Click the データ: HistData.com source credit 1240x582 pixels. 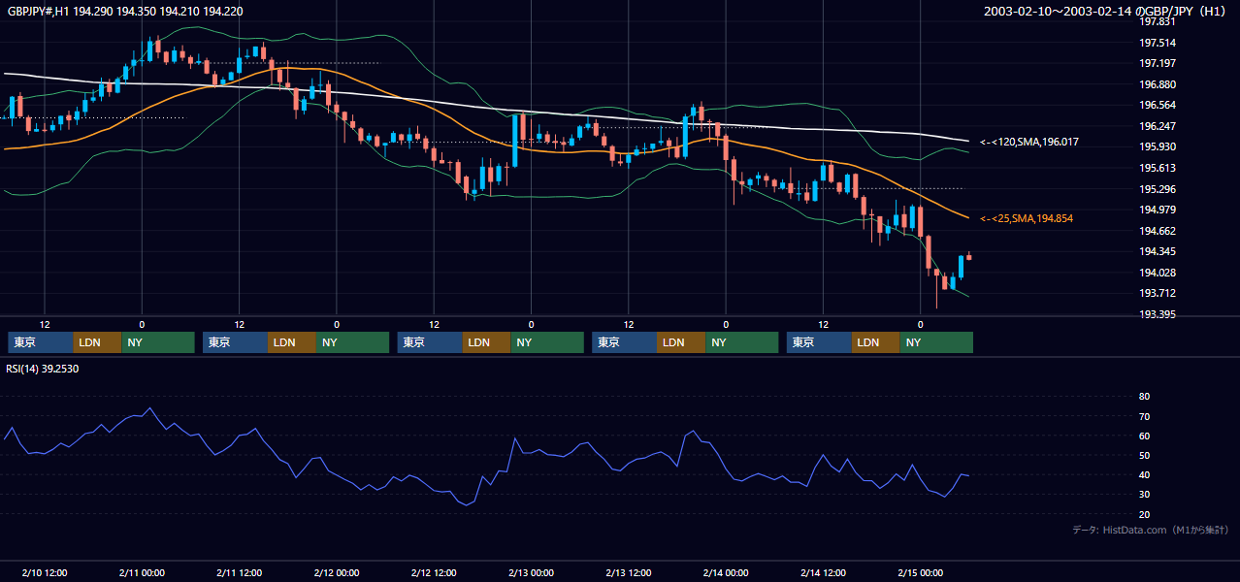(x=1151, y=531)
